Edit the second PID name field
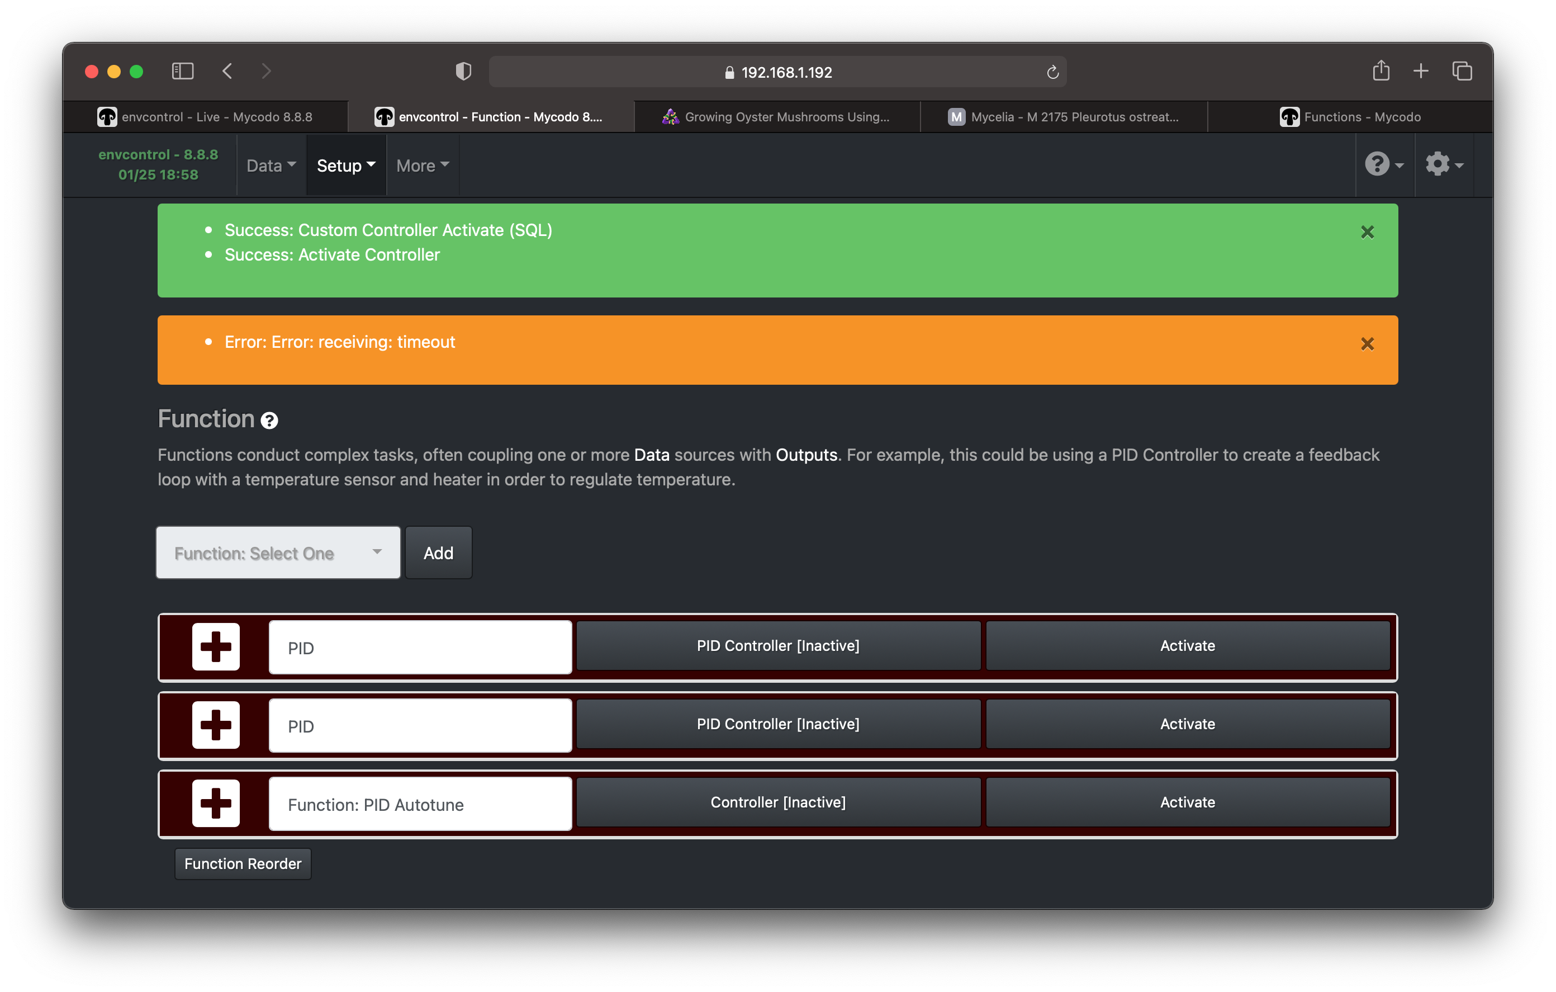1556x992 pixels. coord(421,726)
